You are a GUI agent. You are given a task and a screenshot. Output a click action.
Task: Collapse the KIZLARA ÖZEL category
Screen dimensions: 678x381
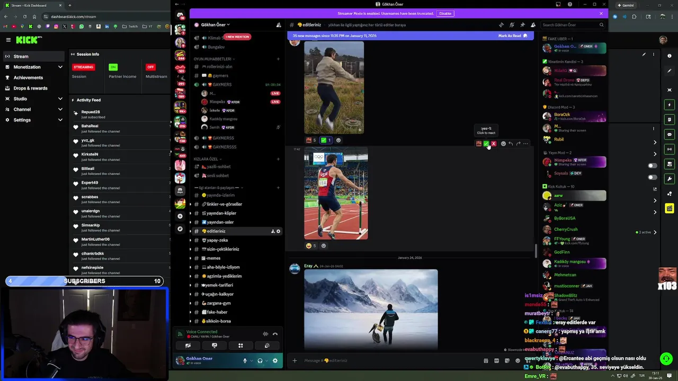coord(208,159)
